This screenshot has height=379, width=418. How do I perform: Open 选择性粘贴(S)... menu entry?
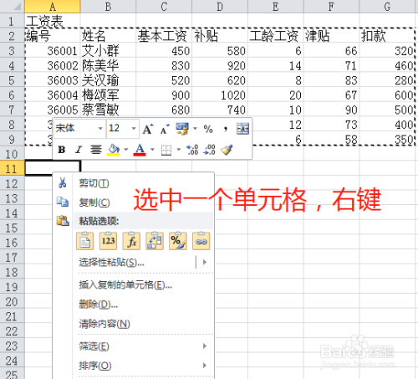pyautogui.click(x=111, y=263)
